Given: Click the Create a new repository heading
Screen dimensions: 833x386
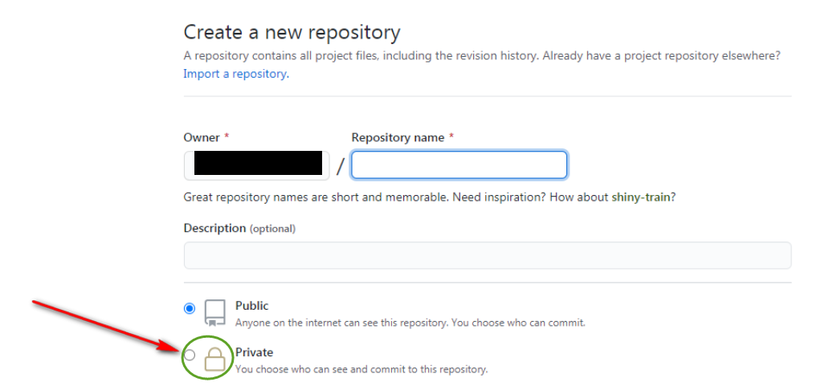Looking at the screenshot, I should click(292, 33).
